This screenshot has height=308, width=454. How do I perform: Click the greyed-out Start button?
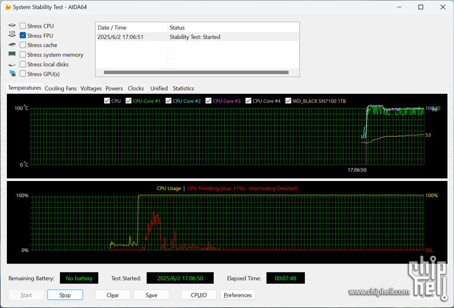(x=26, y=295)
